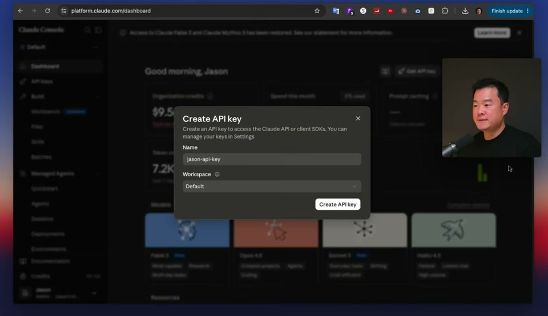The width and height of the screenshot is (548, 316).
Task: Click the Name field containing jason-api-key
Action: click(x=272, y=159)
